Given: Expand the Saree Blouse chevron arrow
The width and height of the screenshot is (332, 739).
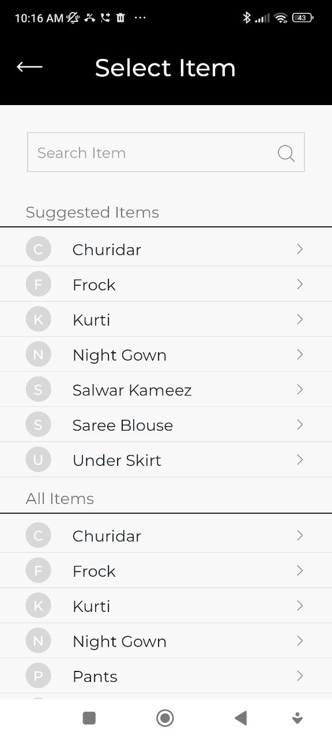Looking at the screenshot, I should click(x=299, y=424).
